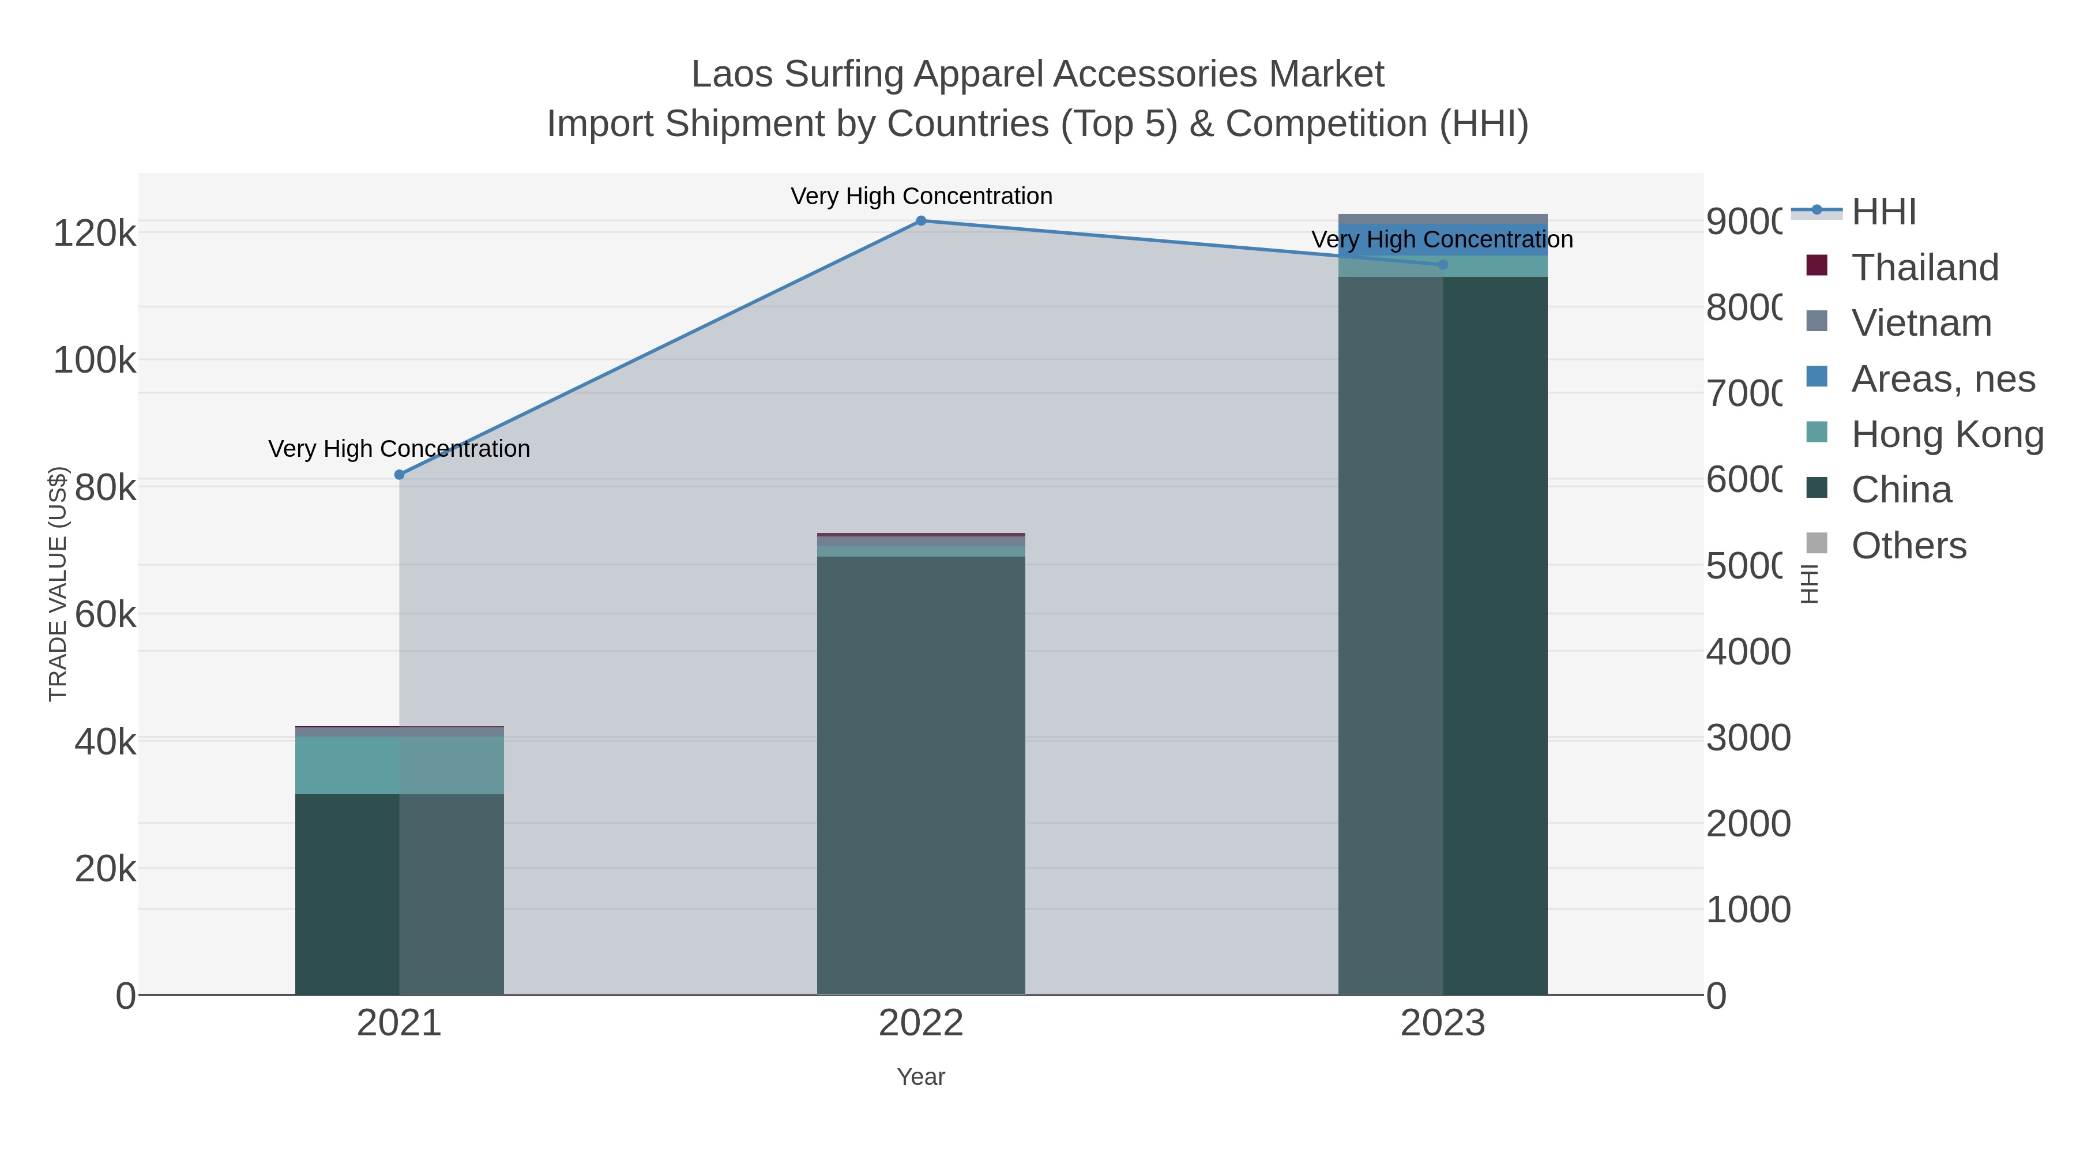Click the 120k y-axis tick label
The height and width of the screenshot is (1168, 2076).
pos(95,234)
